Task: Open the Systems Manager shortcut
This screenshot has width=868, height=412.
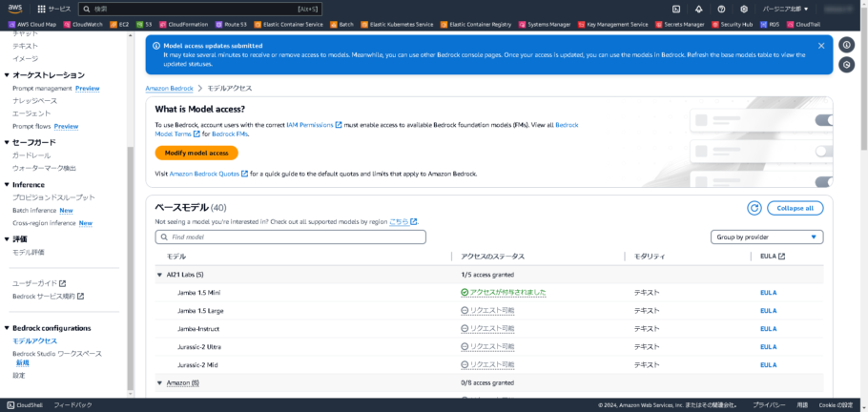Action: click(545, 25)
